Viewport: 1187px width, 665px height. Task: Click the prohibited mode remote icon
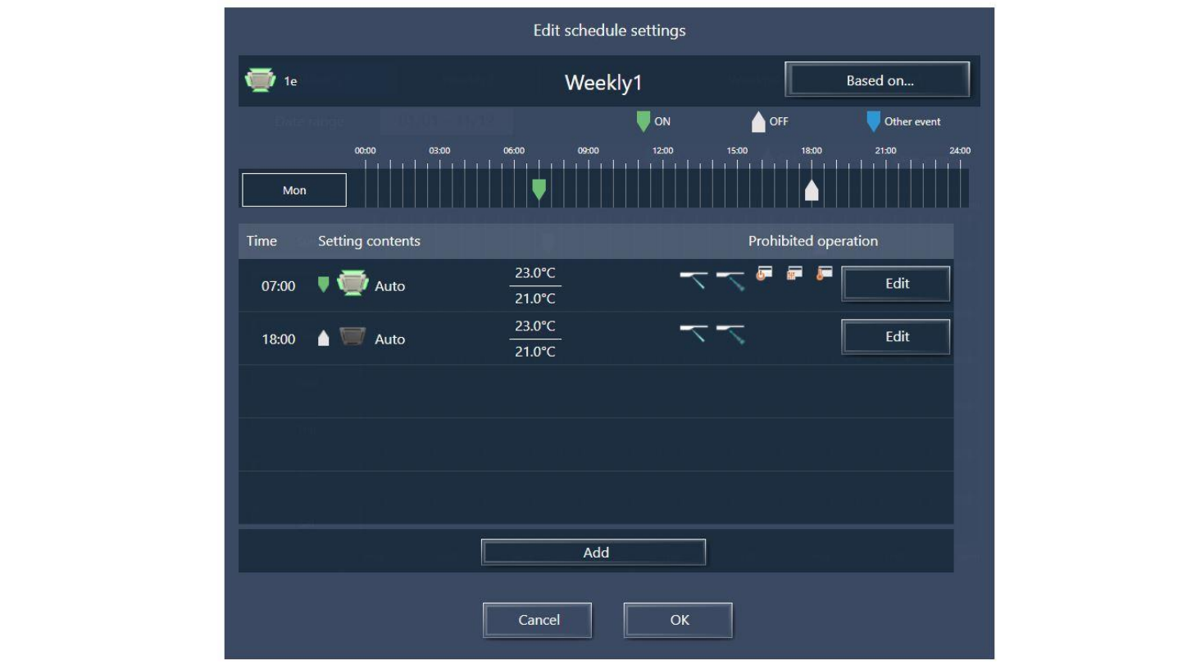coord(794,274)
